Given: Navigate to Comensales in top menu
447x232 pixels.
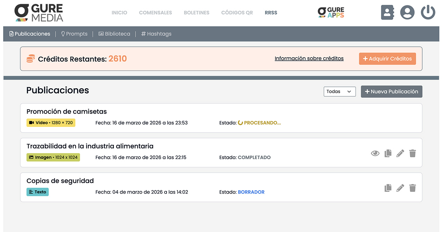Looking at the screenshot, I should (155, 13).
